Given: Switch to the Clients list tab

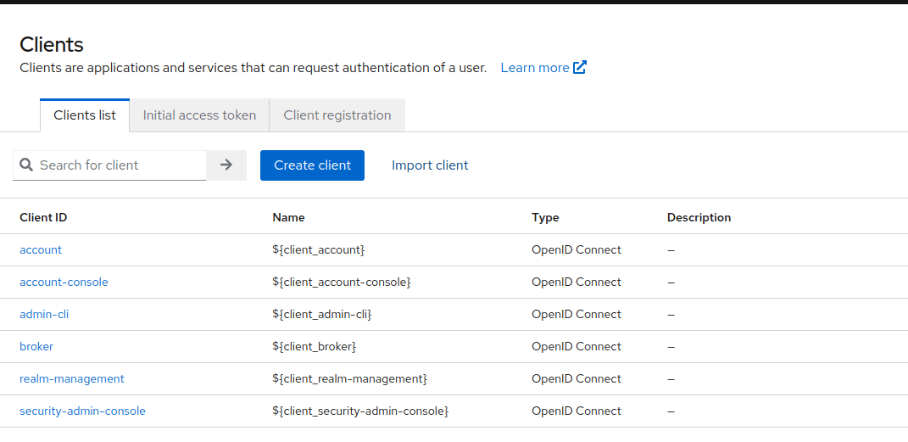Looking at the screenshot, I should (x=85, y=115).
